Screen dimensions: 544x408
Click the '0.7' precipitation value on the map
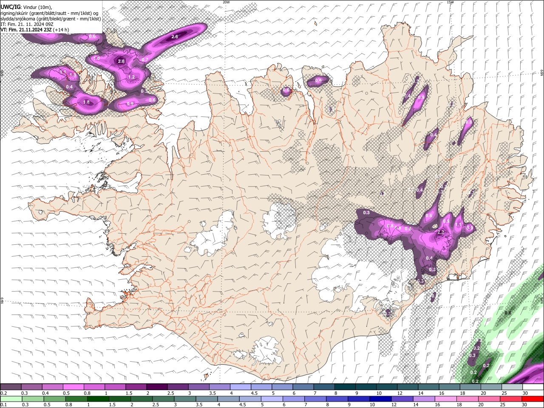pyautogui.click(x=145, y=59)
